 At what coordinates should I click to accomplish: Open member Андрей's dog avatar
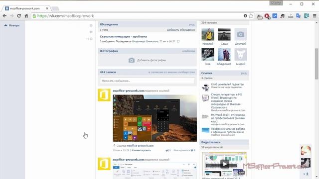(x=241, y=54)
